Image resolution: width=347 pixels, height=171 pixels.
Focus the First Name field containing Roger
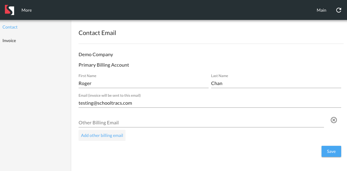143,84
